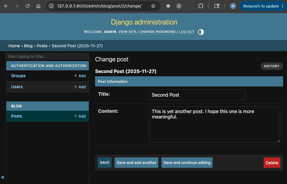Click the browser back arrow
The height and width of the screenshot is (184, 287).
pos(6,6)
